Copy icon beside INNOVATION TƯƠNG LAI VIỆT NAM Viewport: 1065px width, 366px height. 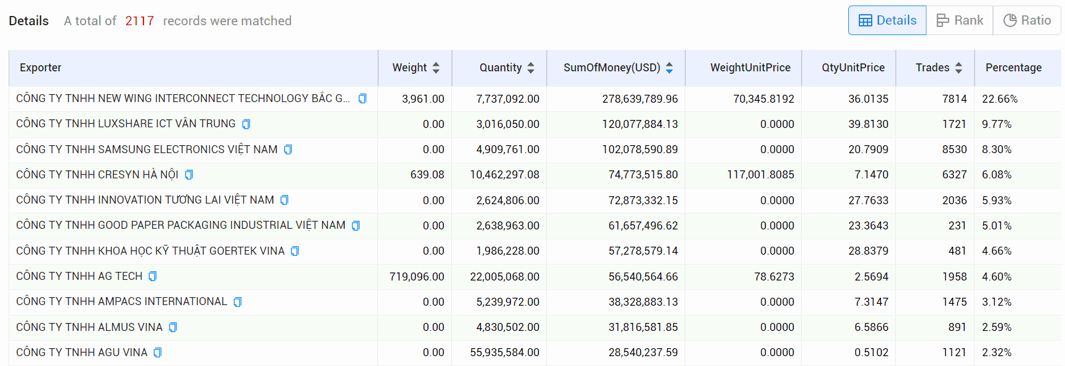click(x=284, y=200)
